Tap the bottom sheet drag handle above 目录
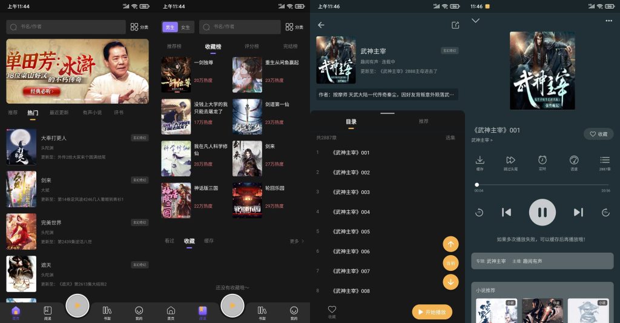Image resolution: width=620 pixels, height=323 pixels. coord(387,113)
